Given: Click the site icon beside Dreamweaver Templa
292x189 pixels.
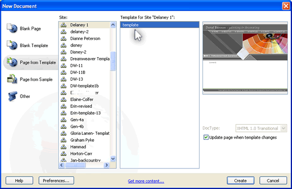Looking at the screenshot, I should pos(64,59).
